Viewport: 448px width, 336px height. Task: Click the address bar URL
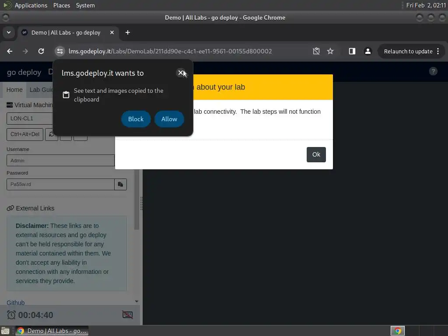click(x=170, y=52)
